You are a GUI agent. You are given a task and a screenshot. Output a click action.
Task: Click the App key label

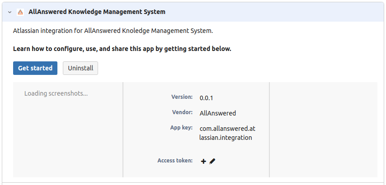coord(181,128)
